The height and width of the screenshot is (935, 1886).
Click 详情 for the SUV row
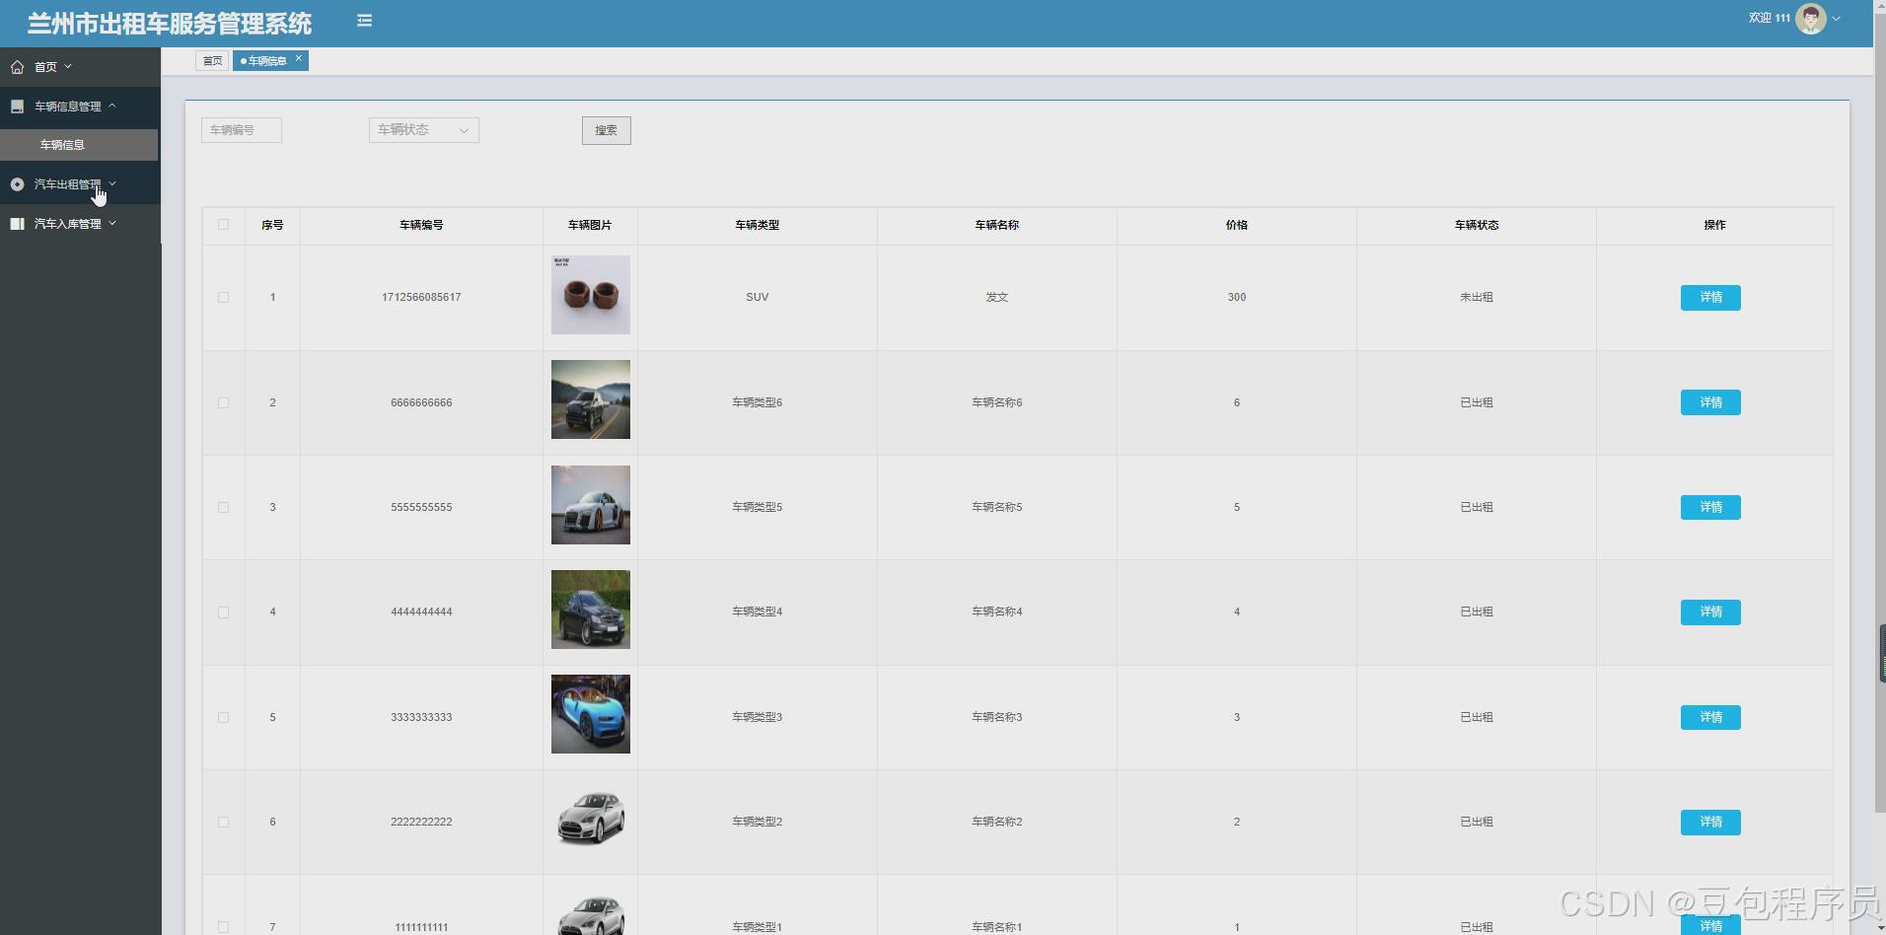click(1710, 298)
